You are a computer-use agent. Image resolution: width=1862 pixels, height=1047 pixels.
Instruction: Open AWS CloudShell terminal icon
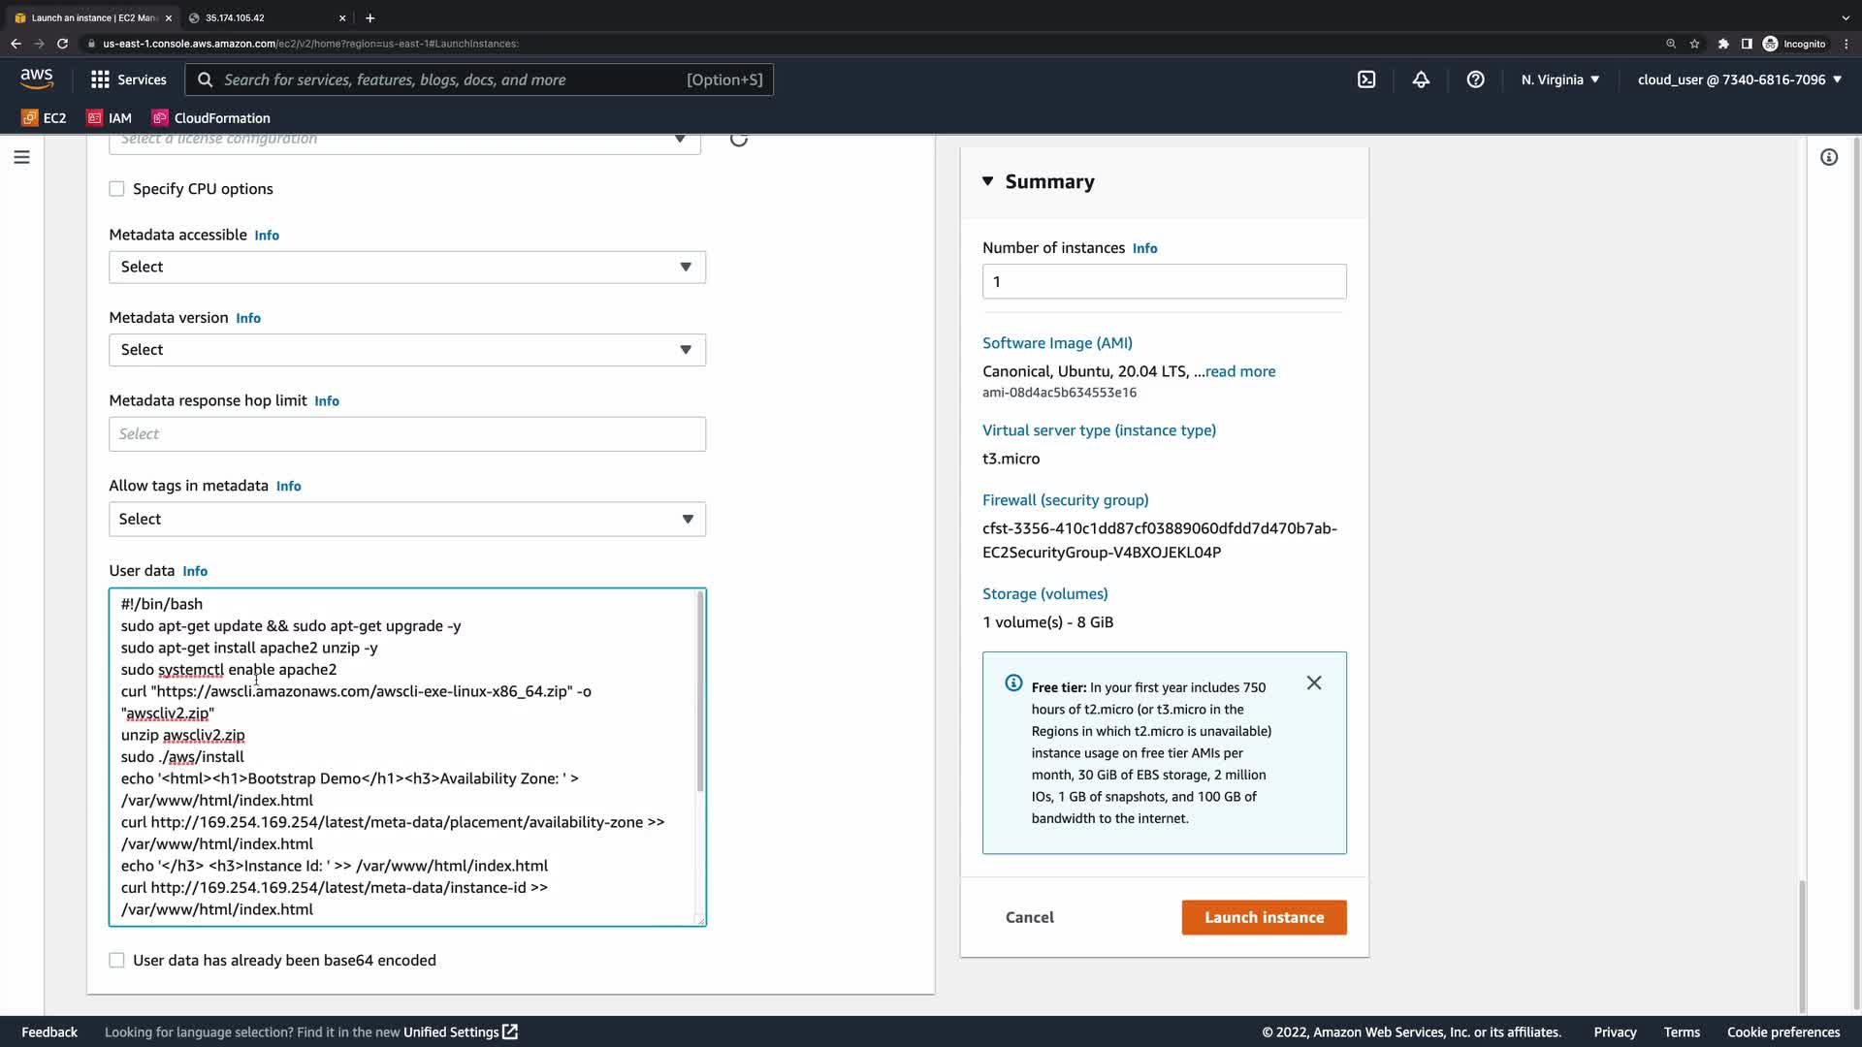pos(1366,79)
